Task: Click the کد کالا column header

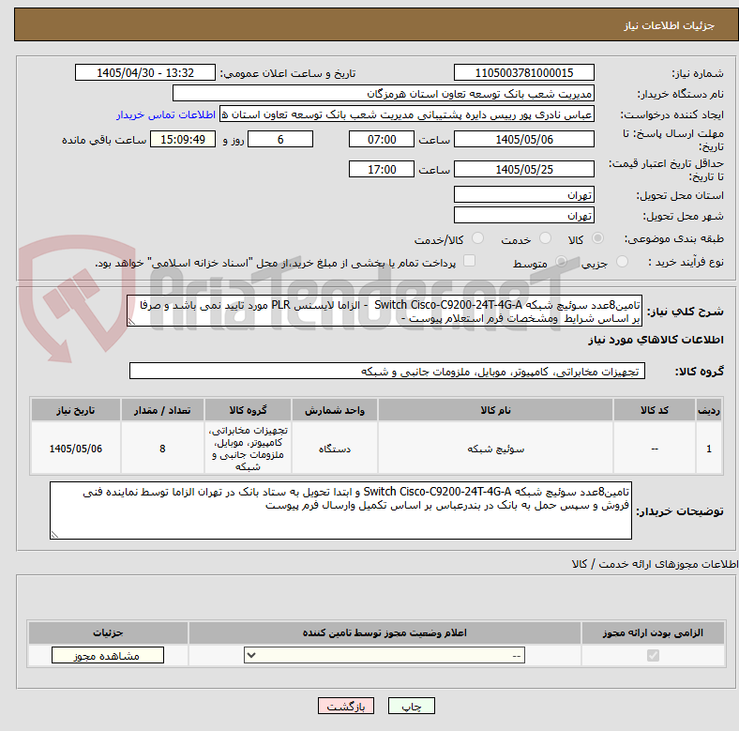Action: click(x=655, y=410)
